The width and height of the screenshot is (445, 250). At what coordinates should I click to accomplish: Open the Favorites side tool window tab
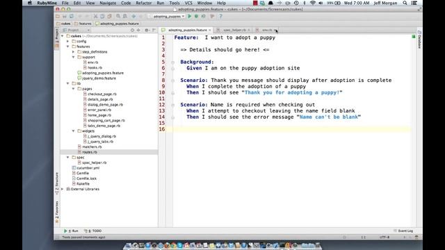click(57, 212)
